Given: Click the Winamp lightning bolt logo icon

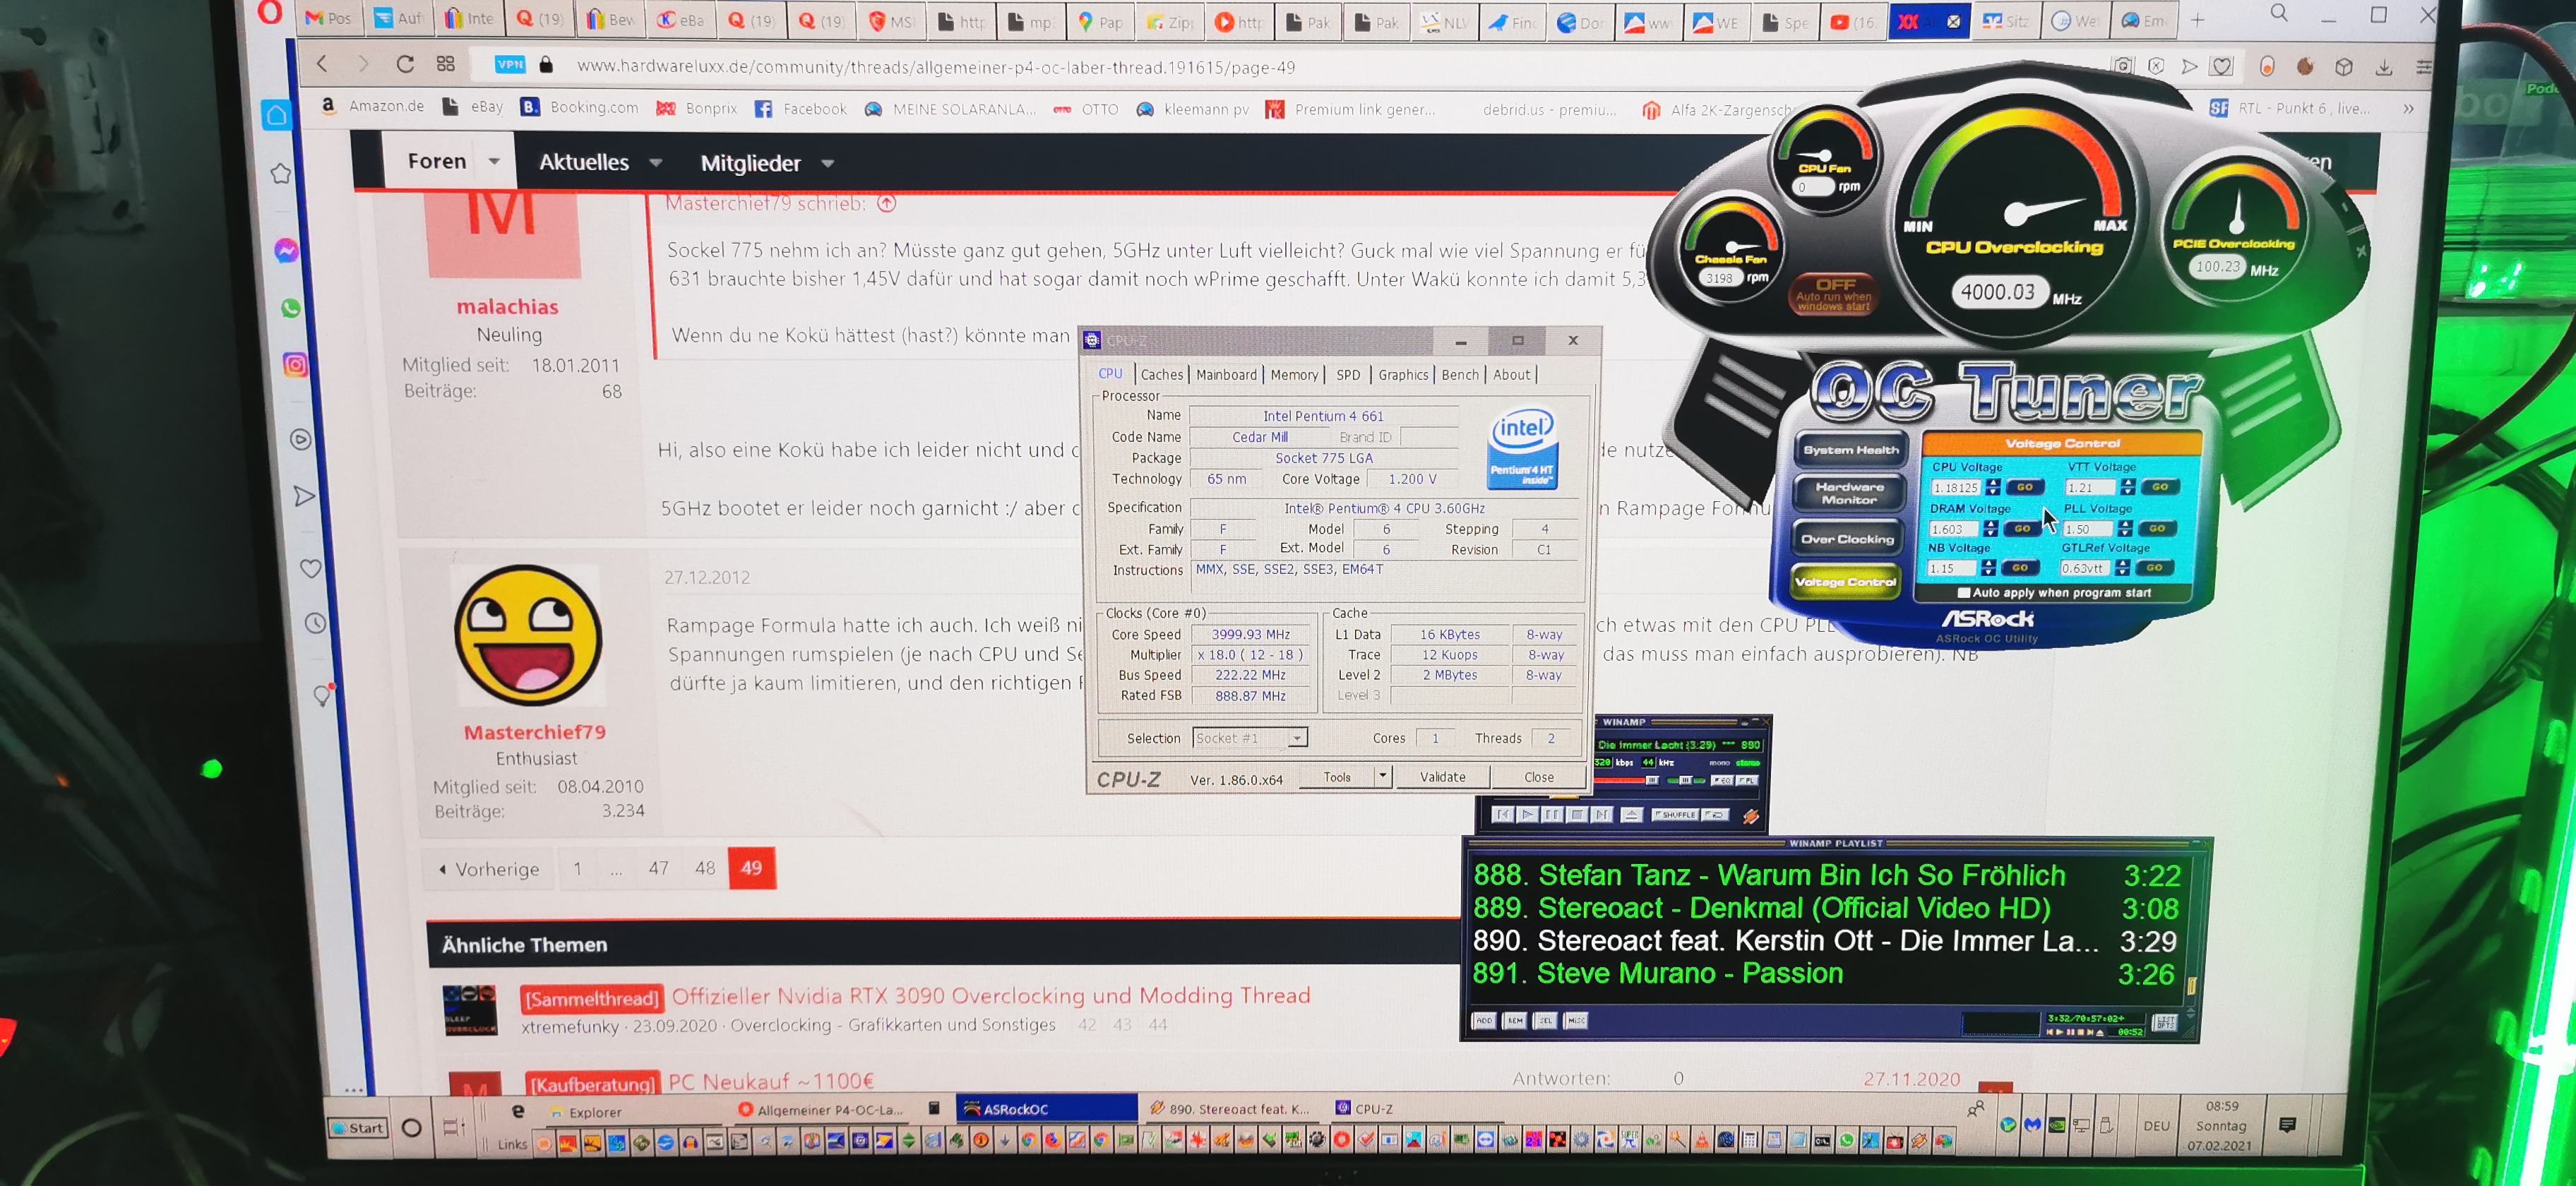Looking at the screenshot, I should (1752, 817).
